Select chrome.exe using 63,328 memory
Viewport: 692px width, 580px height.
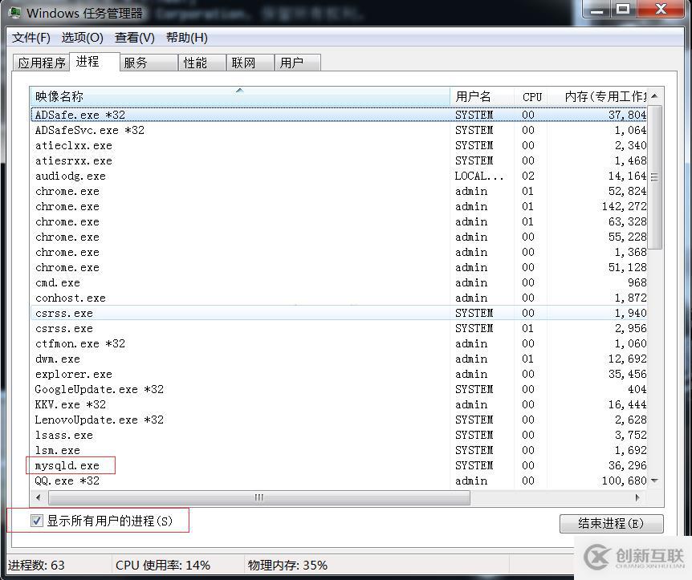click(x=339, y=221)
